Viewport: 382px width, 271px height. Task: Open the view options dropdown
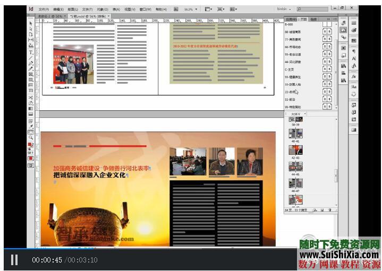(208, 9)
